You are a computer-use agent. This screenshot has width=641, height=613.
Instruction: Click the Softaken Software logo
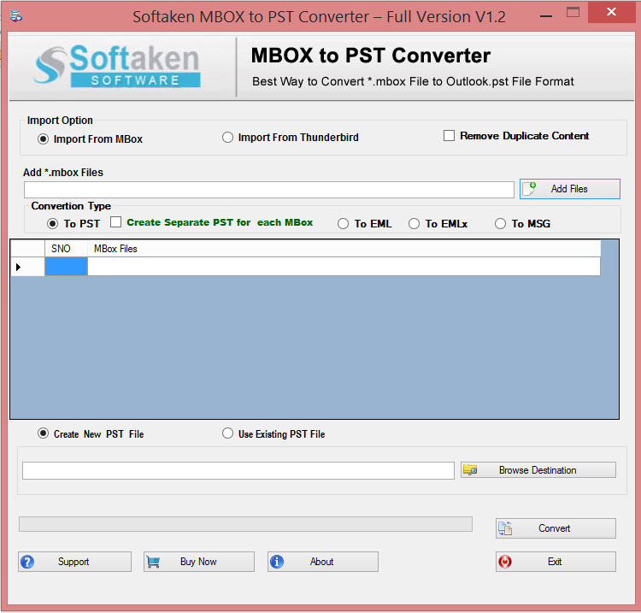click(x=116, y=67)
